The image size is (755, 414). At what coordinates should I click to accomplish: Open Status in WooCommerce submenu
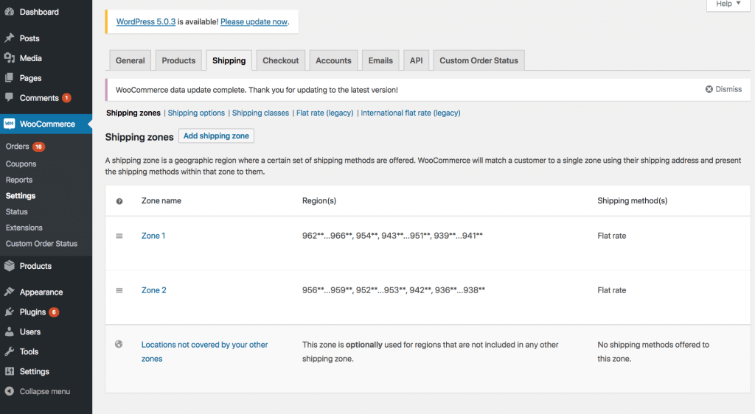point(17,211)
